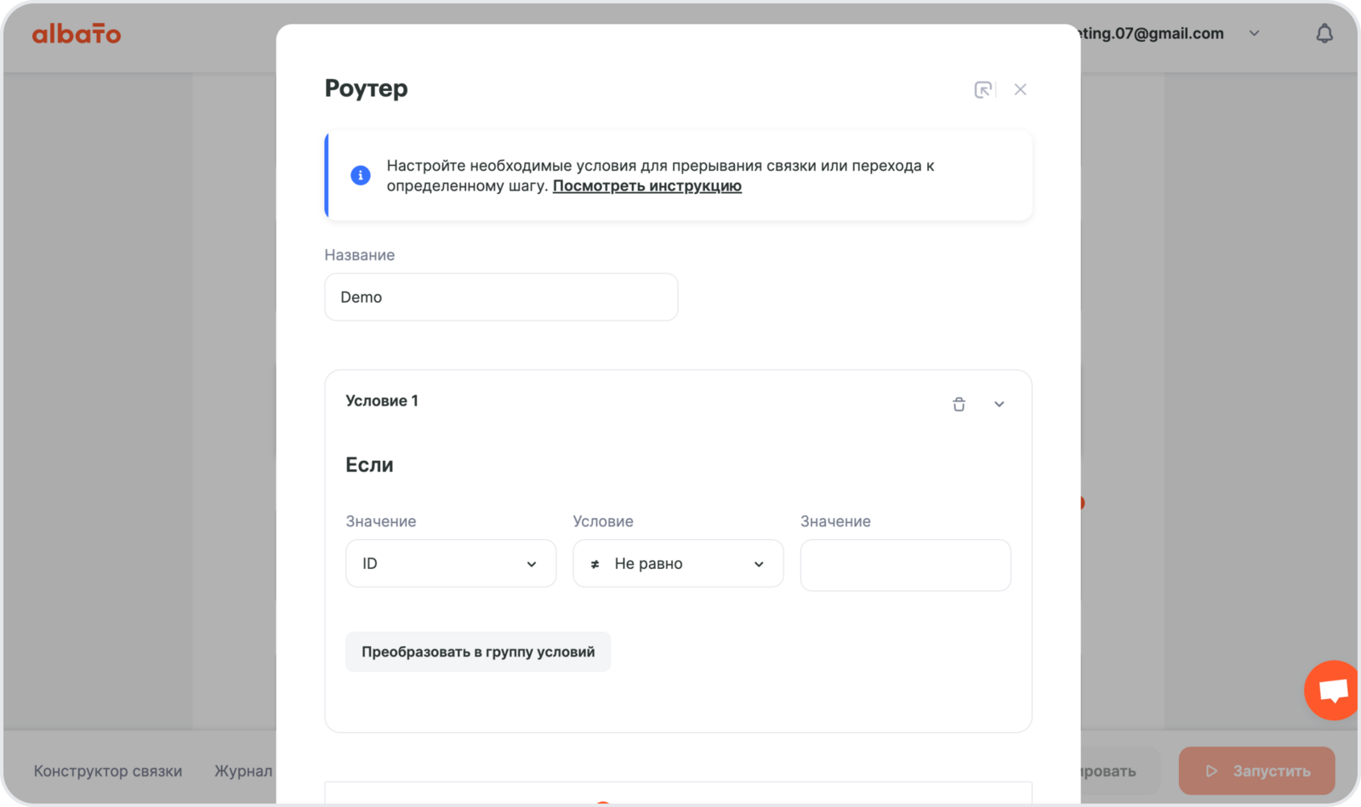Expand the account email dropdown
The width and height of the screenshot is (1361, 807).
[x=1254, y=34]
